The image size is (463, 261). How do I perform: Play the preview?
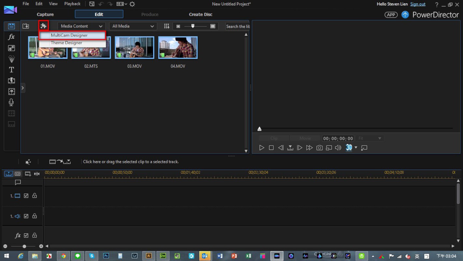[x=261, y=148]
